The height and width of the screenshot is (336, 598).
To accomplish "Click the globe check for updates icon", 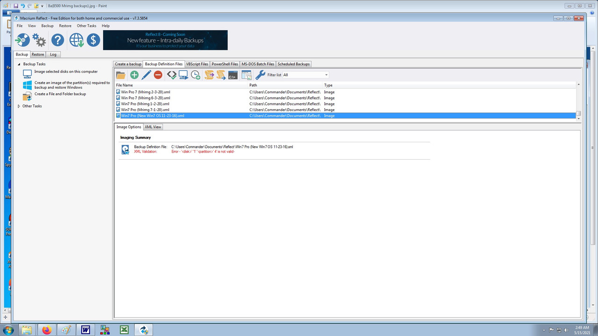I will (x=77, y=40).
